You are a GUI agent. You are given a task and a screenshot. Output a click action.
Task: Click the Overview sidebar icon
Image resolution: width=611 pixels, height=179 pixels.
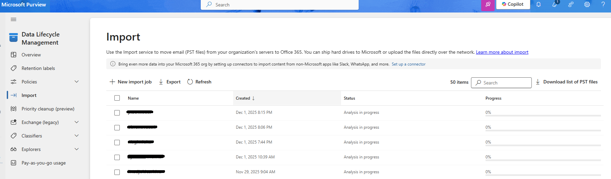point(13,55)
